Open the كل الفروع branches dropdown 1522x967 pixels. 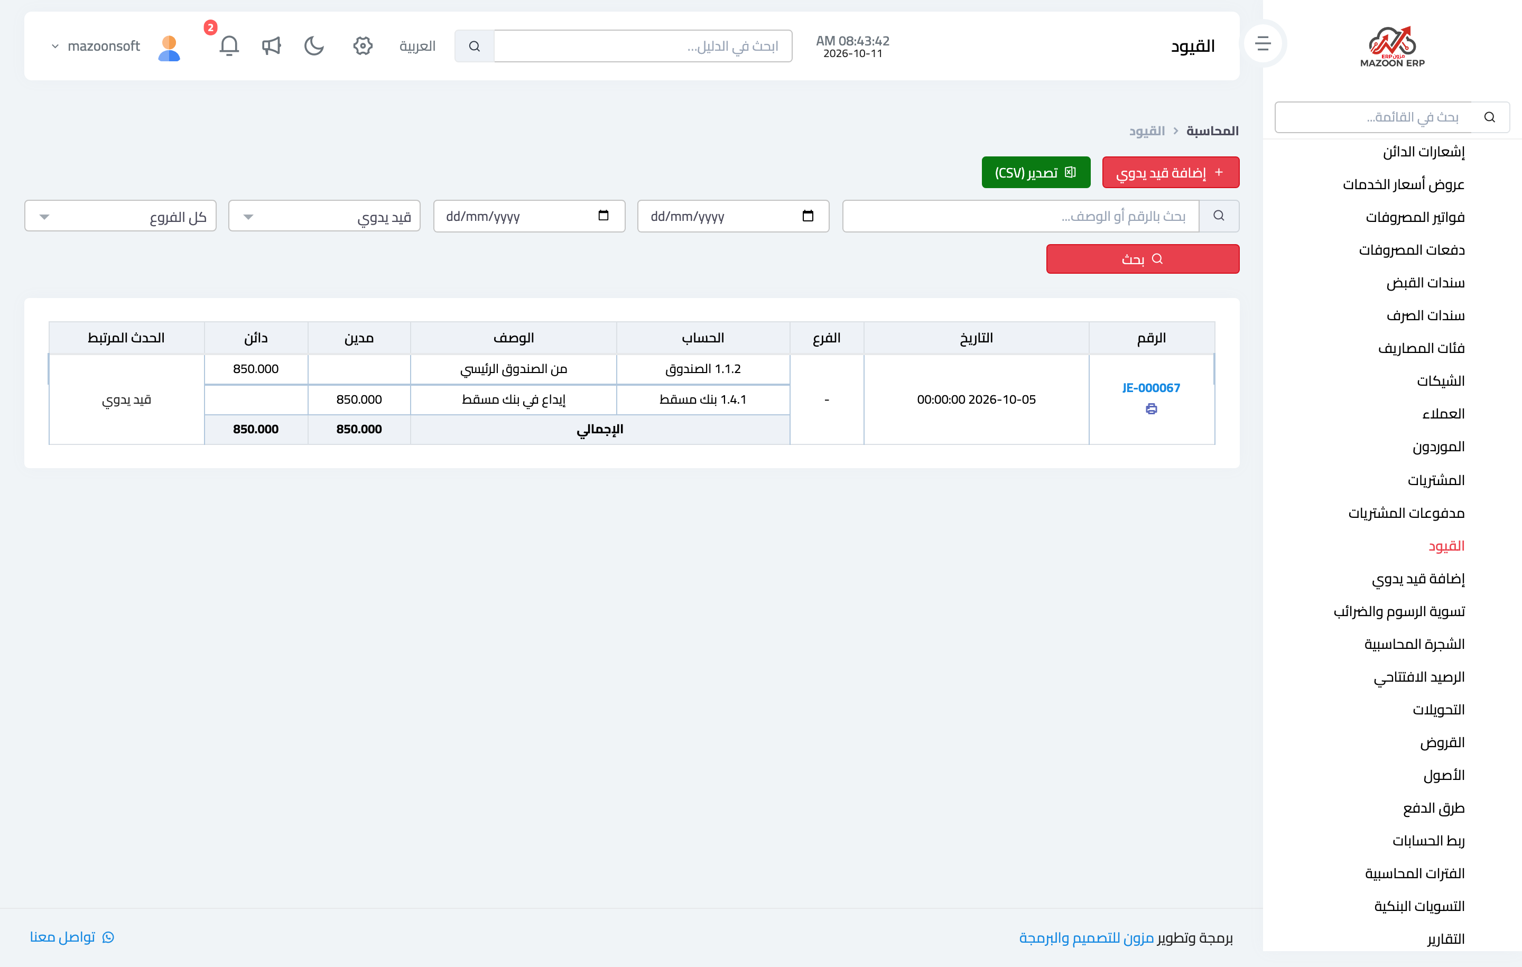[120, 216]
